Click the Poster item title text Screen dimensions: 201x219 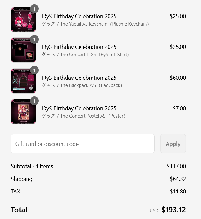click(79, 108)
